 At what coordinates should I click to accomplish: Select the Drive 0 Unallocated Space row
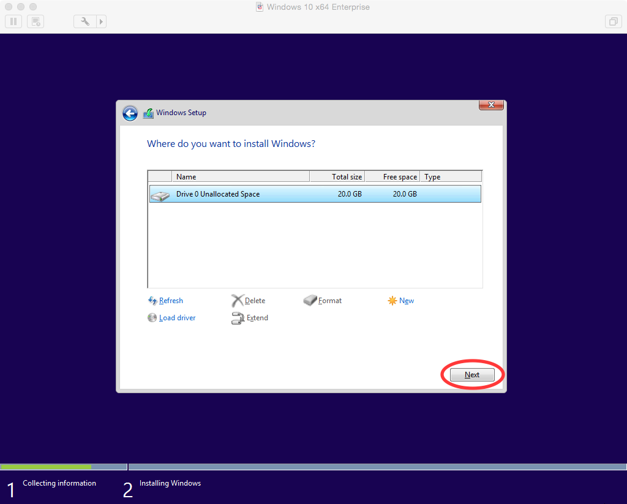pyautogui.click(x=315, y=194)
